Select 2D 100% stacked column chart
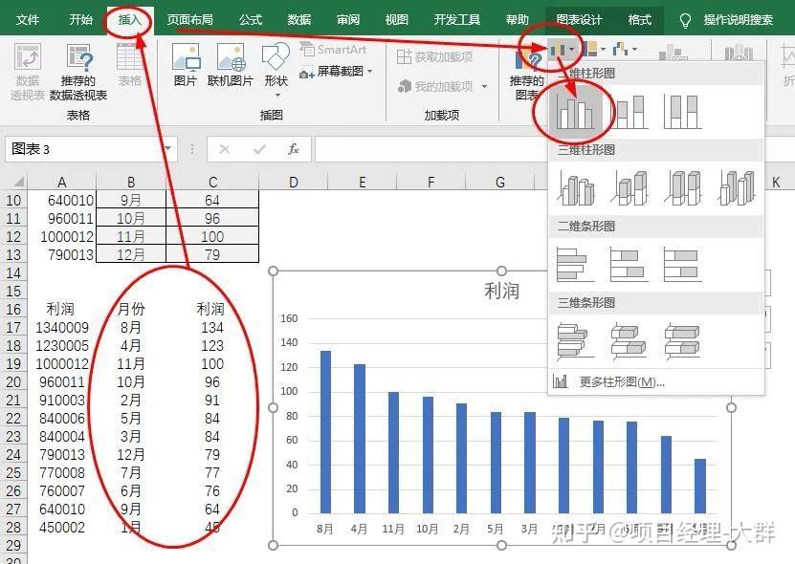 pos(683,112)
